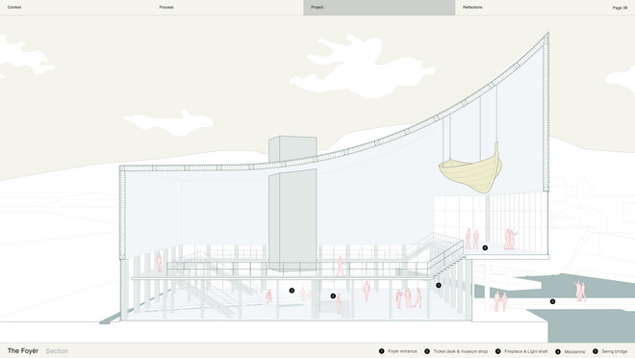Click the Page 39 indicator

click(620, 8)
